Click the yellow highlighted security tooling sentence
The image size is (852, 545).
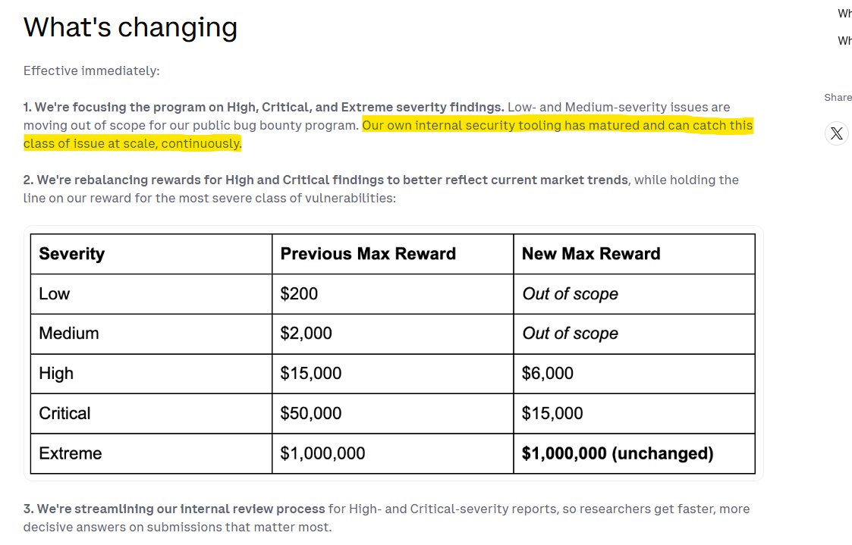click(388, 134)
